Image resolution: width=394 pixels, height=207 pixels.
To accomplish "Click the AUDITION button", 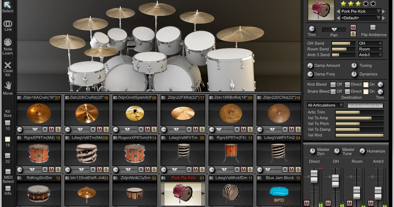I will pos(365,105).
